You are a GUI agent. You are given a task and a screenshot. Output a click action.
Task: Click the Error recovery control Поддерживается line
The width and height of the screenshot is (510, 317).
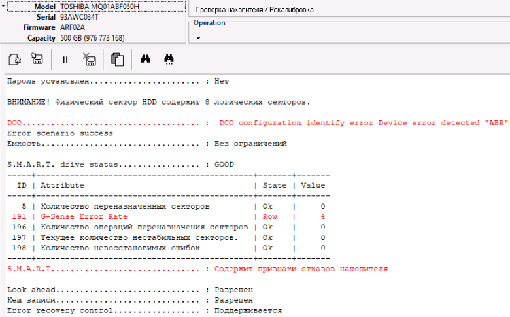pyautogui.click(x=144, y=310)
